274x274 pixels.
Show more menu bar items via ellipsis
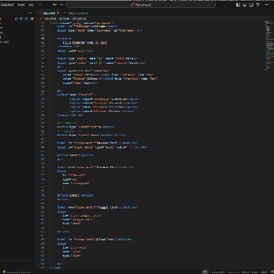point(40,5)
